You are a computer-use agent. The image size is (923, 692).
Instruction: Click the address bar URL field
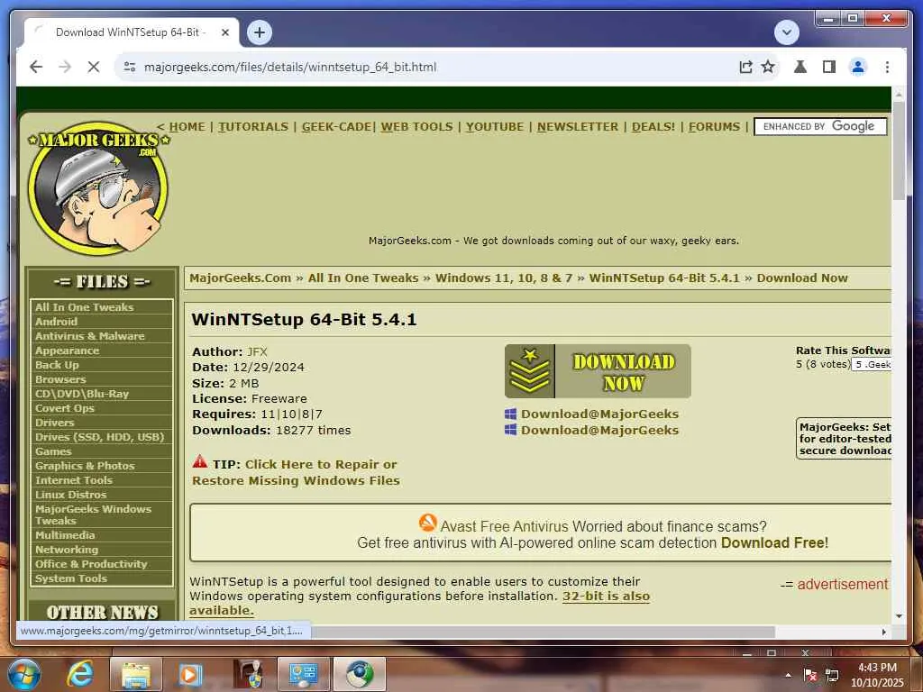pyautogui.click(x=290, y=67)
